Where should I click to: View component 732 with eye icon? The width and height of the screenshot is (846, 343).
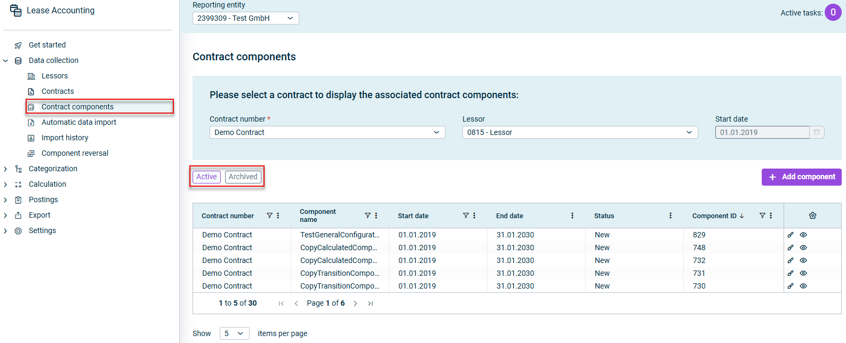tap(803, 260)
